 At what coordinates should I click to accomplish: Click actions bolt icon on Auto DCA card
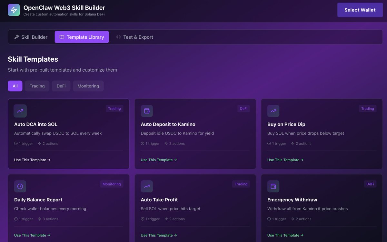(x=40, y=144)
